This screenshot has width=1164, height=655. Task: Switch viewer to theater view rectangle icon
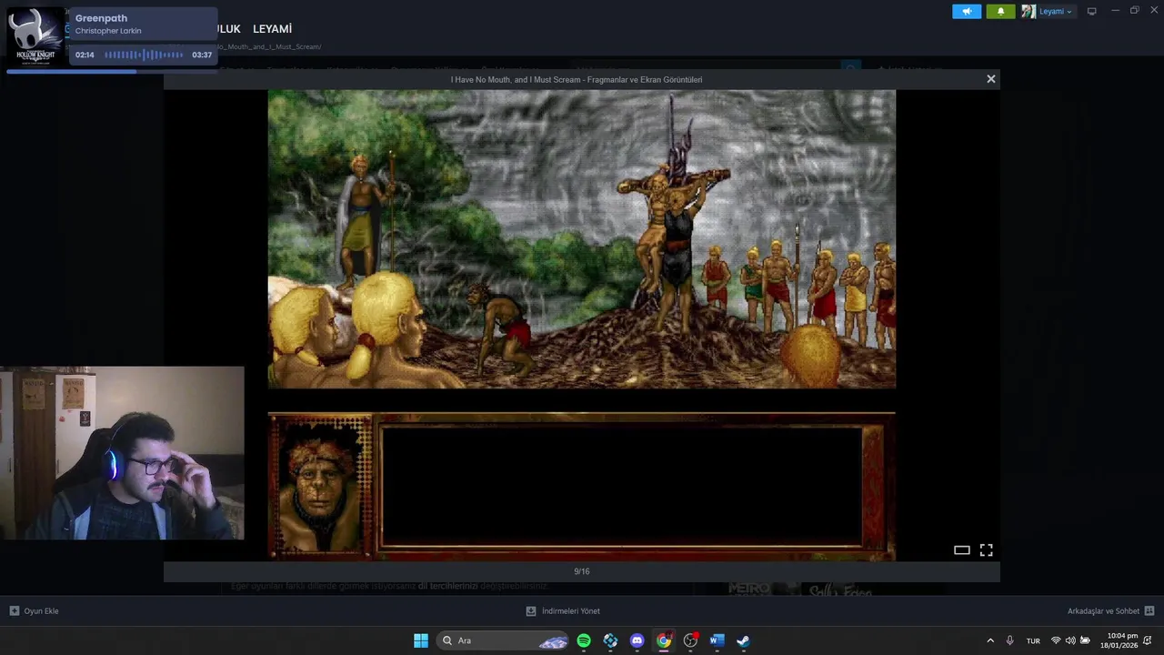(x=961, y=549)
